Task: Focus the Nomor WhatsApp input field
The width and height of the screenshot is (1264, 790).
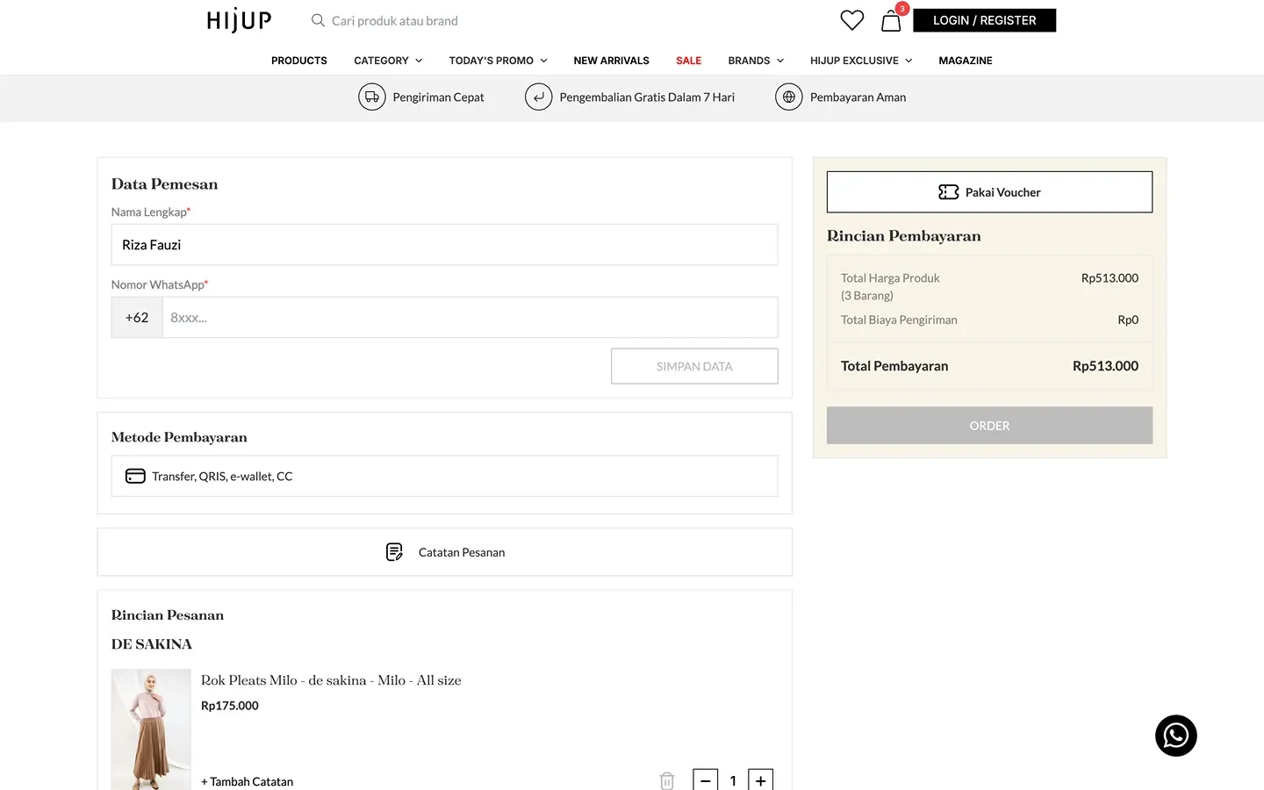Action: [x=470, y=318]
